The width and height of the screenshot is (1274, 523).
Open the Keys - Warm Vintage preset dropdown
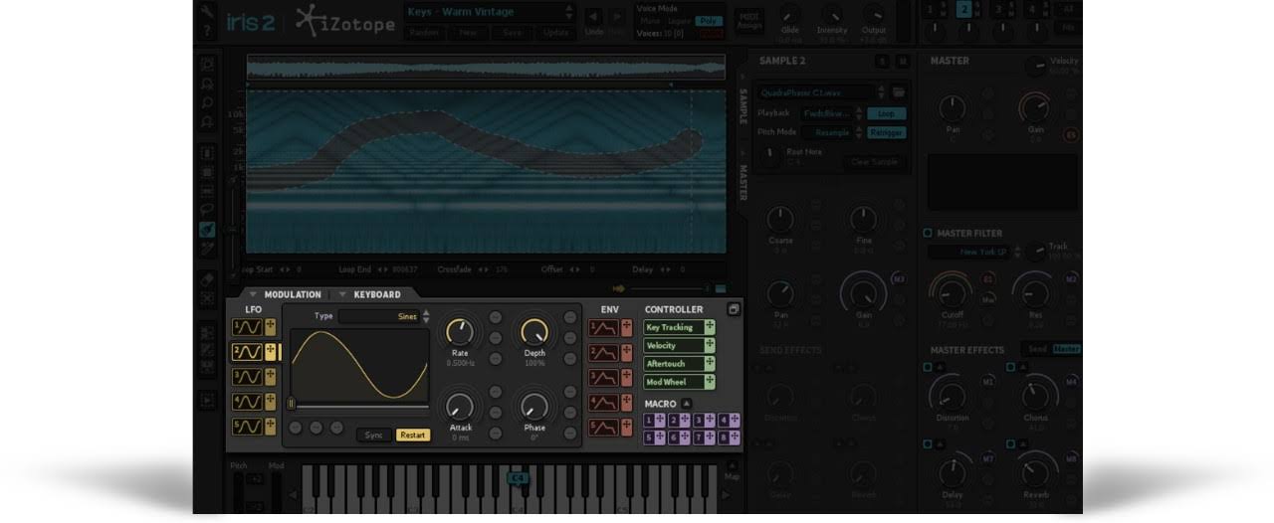[x=490, y=12]
